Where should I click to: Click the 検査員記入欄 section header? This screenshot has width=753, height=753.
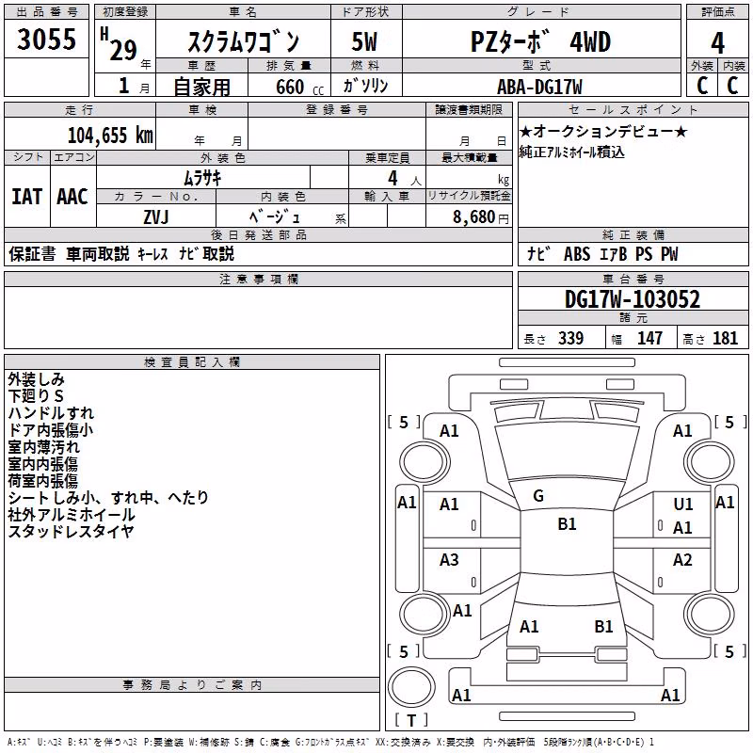pyautogui.click(x=192, y=362)
